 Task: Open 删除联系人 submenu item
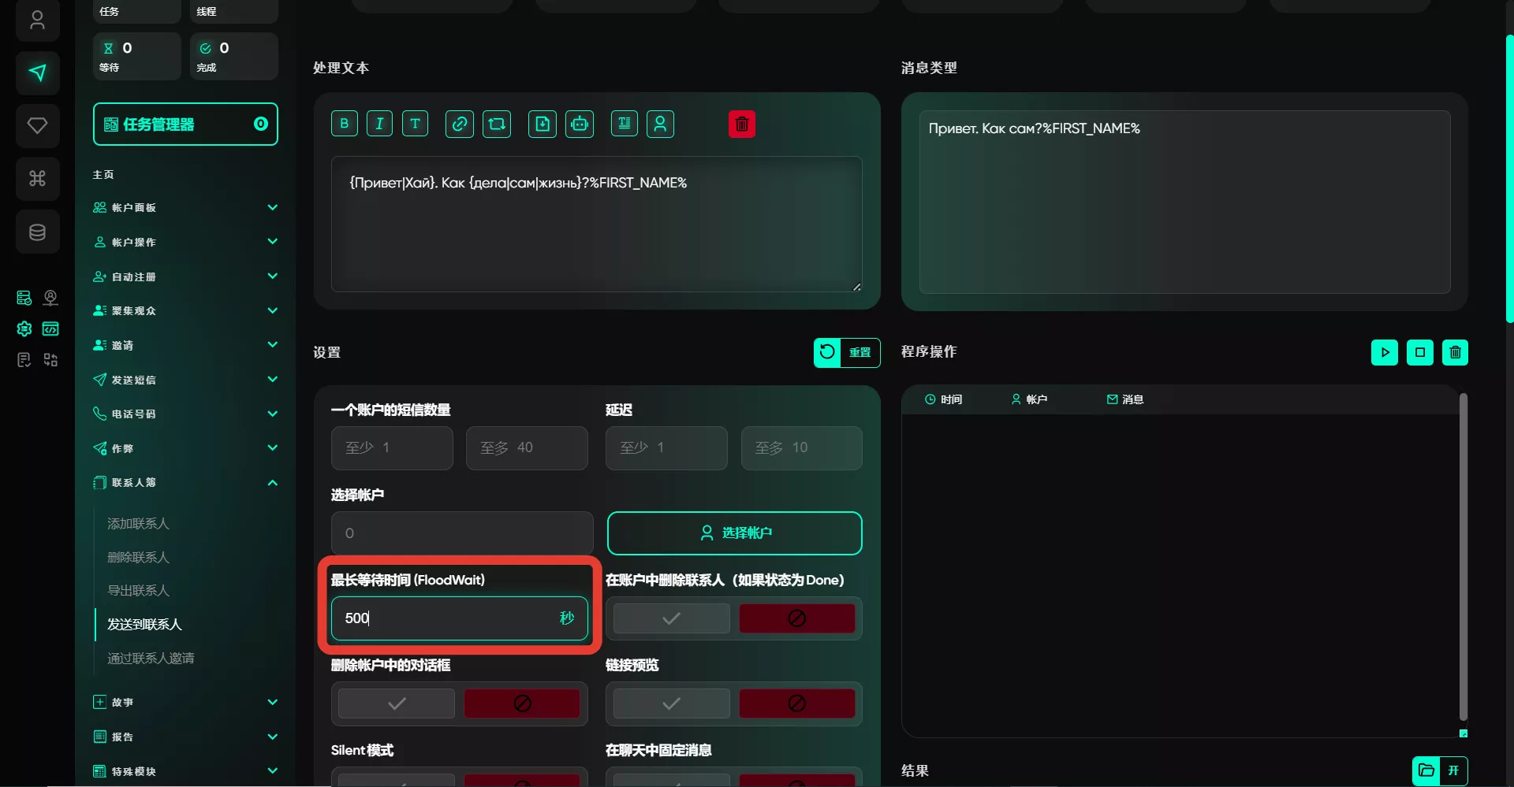[138, 558]
